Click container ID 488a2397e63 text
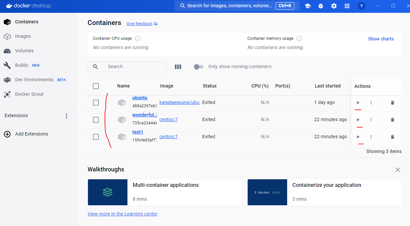The width and height of the screenshot is (410, 226). pos(145,106)
